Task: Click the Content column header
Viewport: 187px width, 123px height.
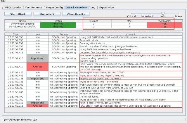Action: tap(131, 34)
